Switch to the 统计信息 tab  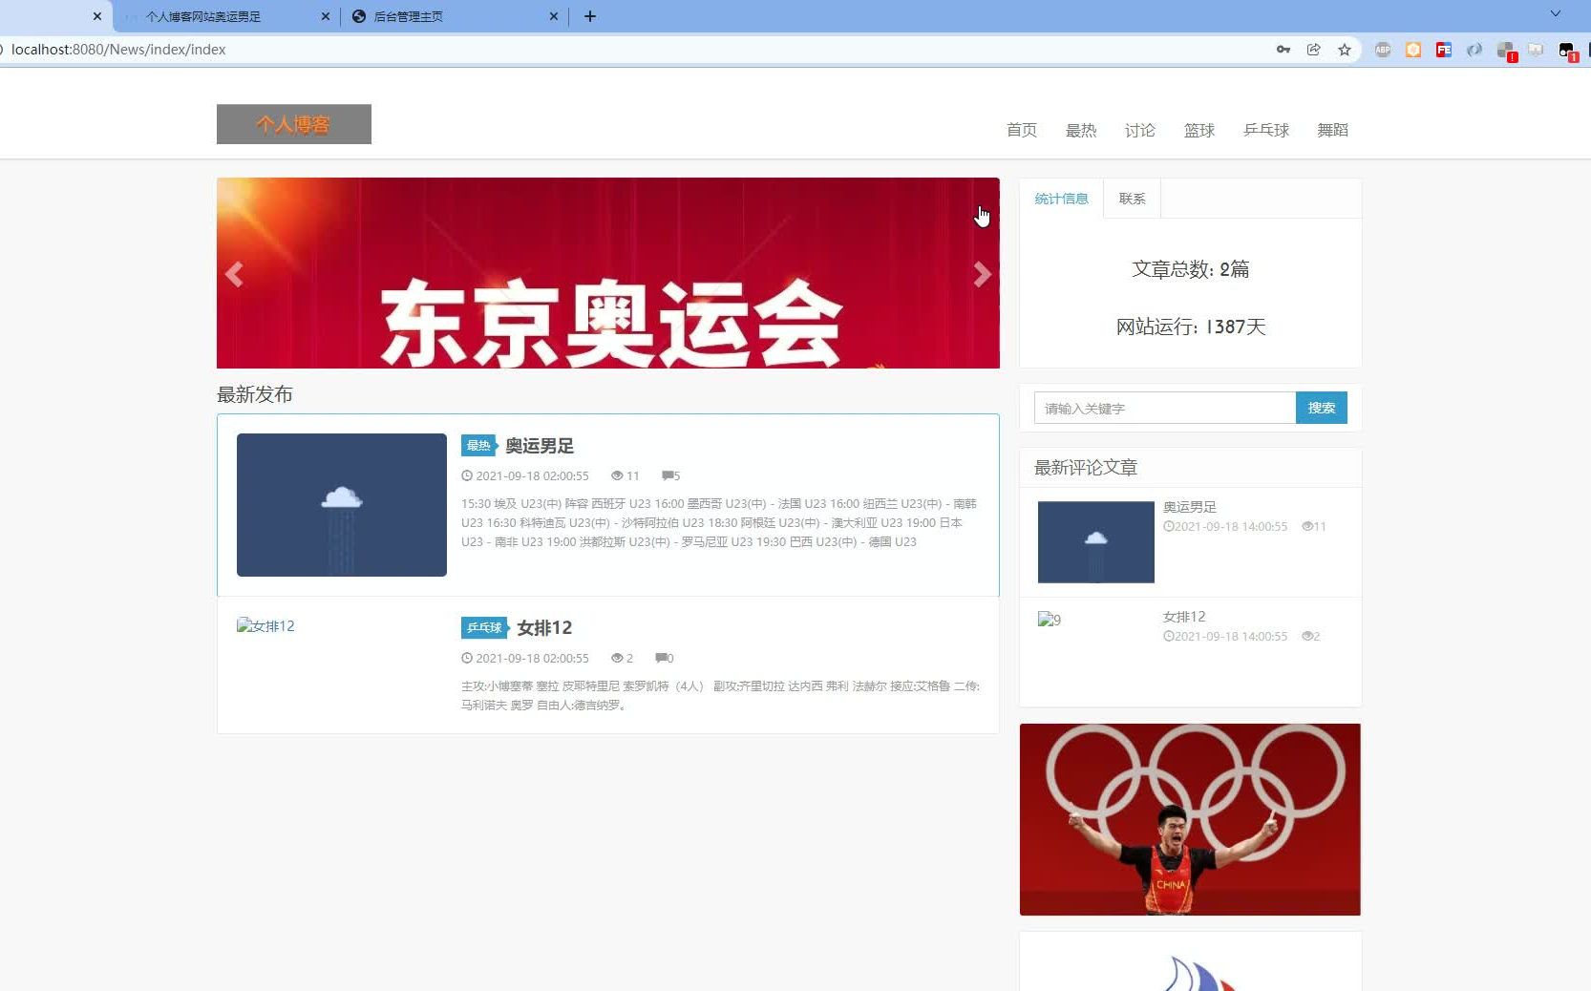pyautogui.click(x=1061, y=199)
